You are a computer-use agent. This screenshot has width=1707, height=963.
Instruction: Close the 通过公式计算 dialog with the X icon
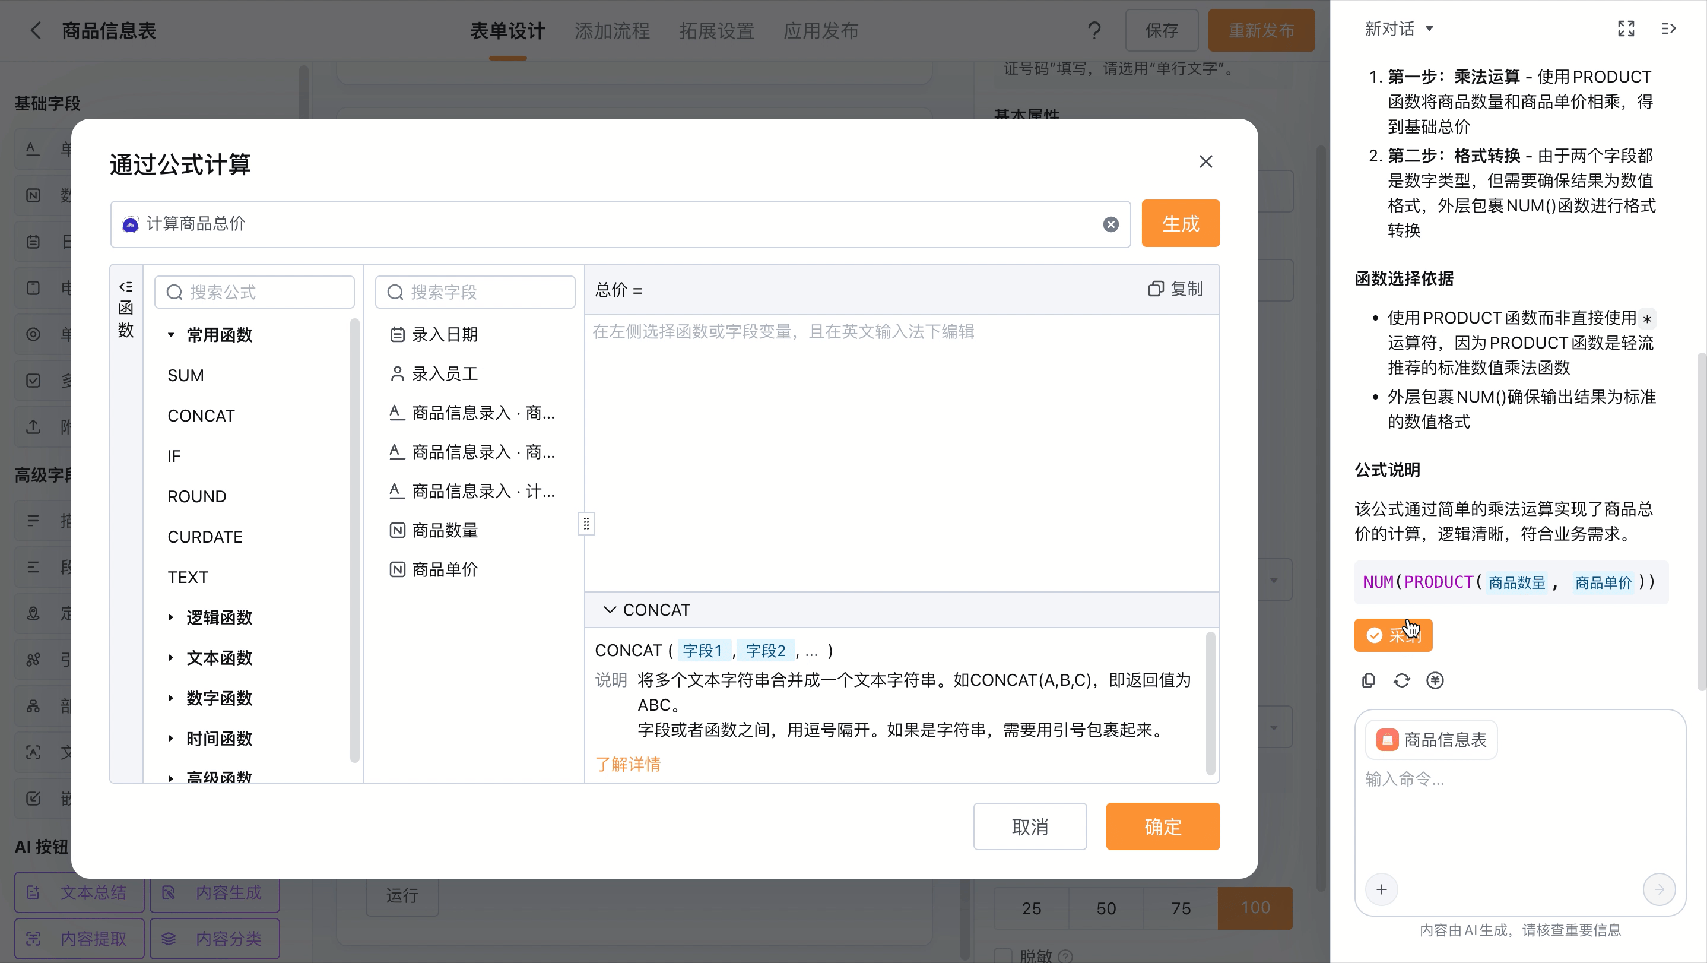(x=1205, y=161)
